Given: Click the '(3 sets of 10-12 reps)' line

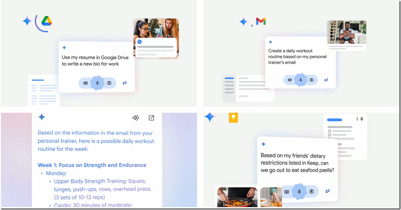Looking at the screenshot, I should point(79,198).
